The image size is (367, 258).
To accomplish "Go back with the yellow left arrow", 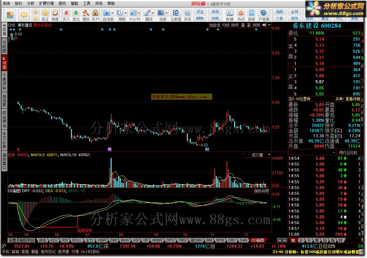I will [24, 15].
